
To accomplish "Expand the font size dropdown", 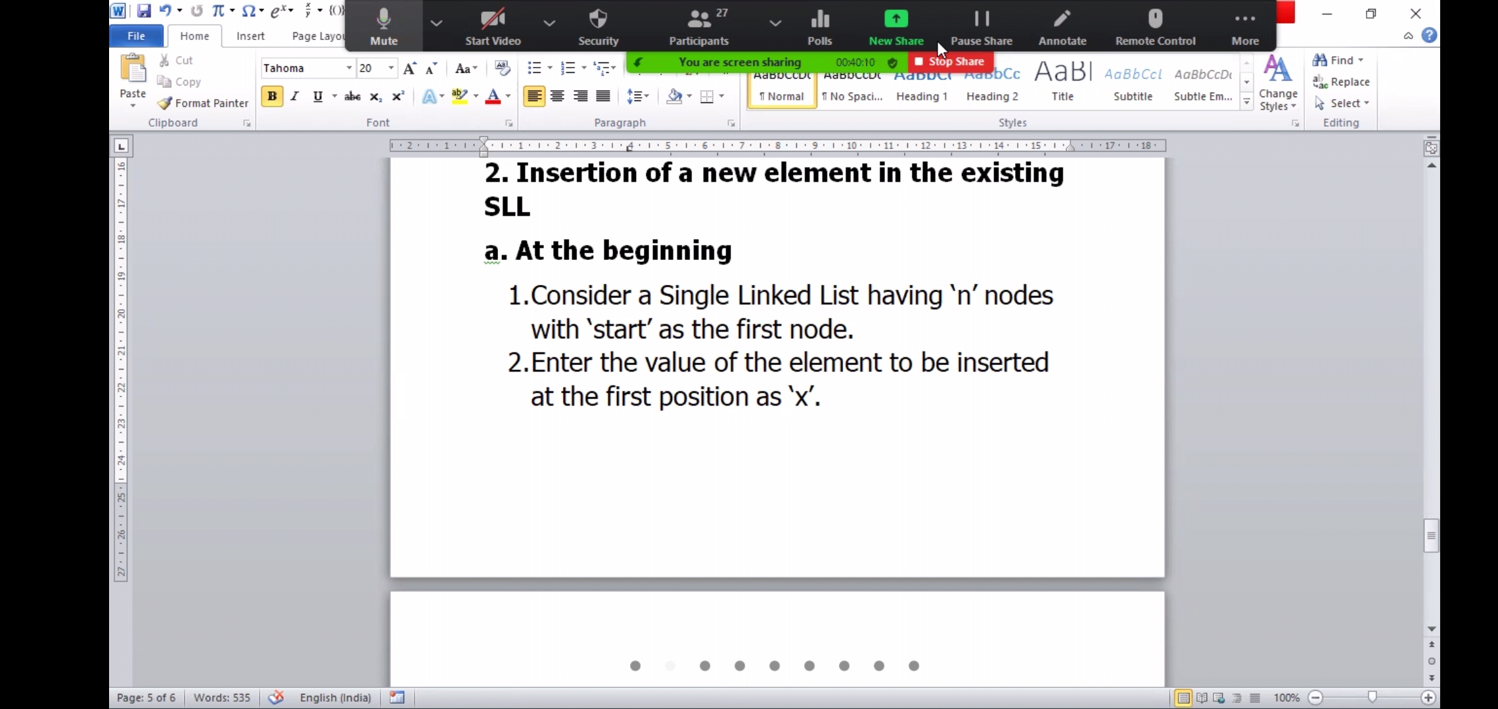I will pos(391,68).
